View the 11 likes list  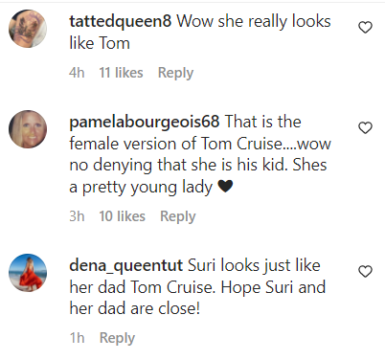(121, 73)
